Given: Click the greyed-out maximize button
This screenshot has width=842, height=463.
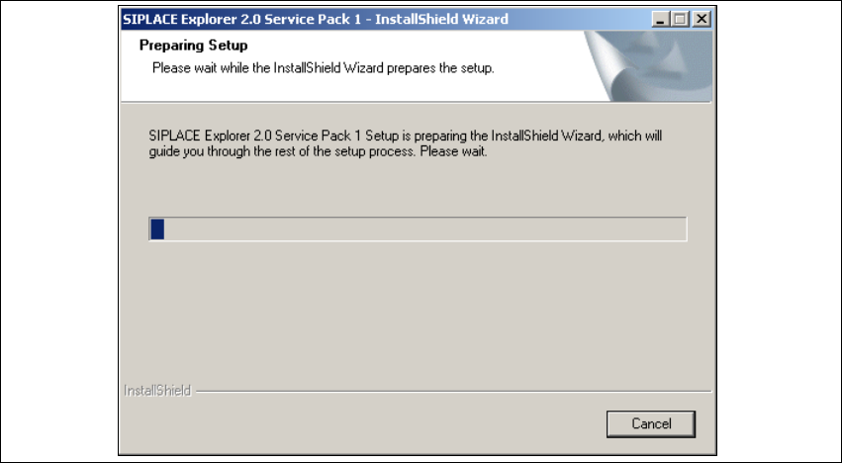Looking at the screenshot, I should pyautogui.click(x=681, y=19).
